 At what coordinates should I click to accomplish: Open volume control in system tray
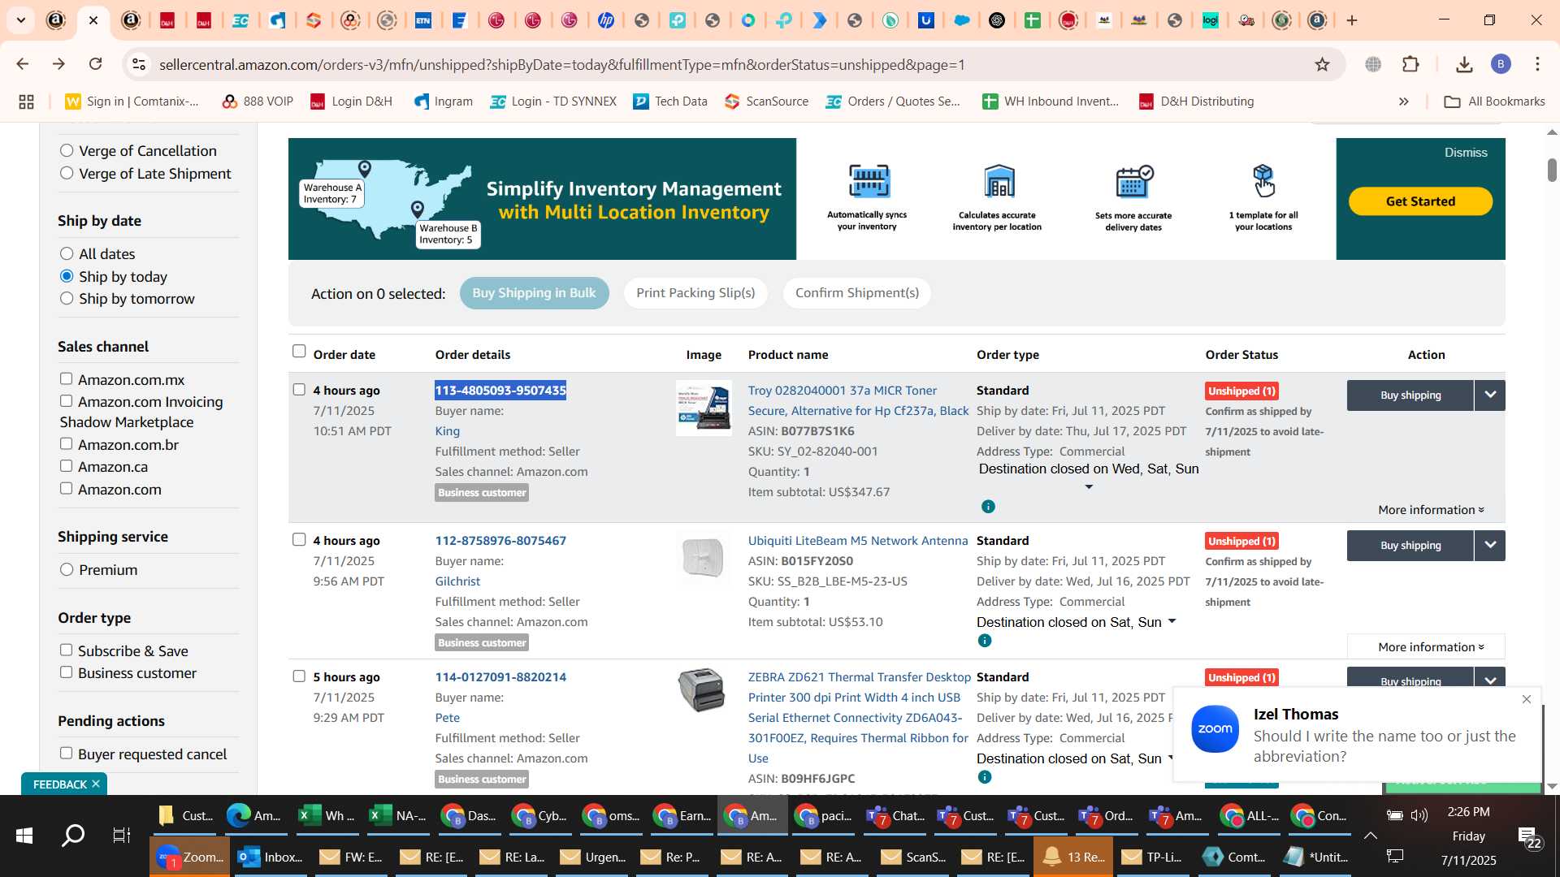1419,815
